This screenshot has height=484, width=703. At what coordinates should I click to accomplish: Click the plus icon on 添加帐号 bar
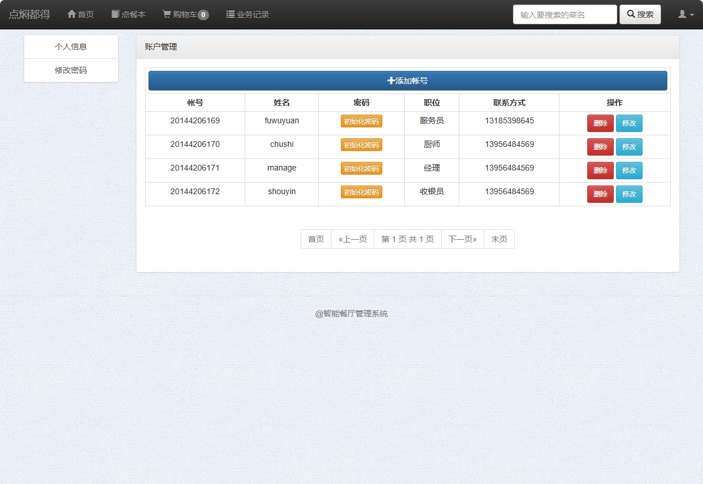click(x=390, y=81)
